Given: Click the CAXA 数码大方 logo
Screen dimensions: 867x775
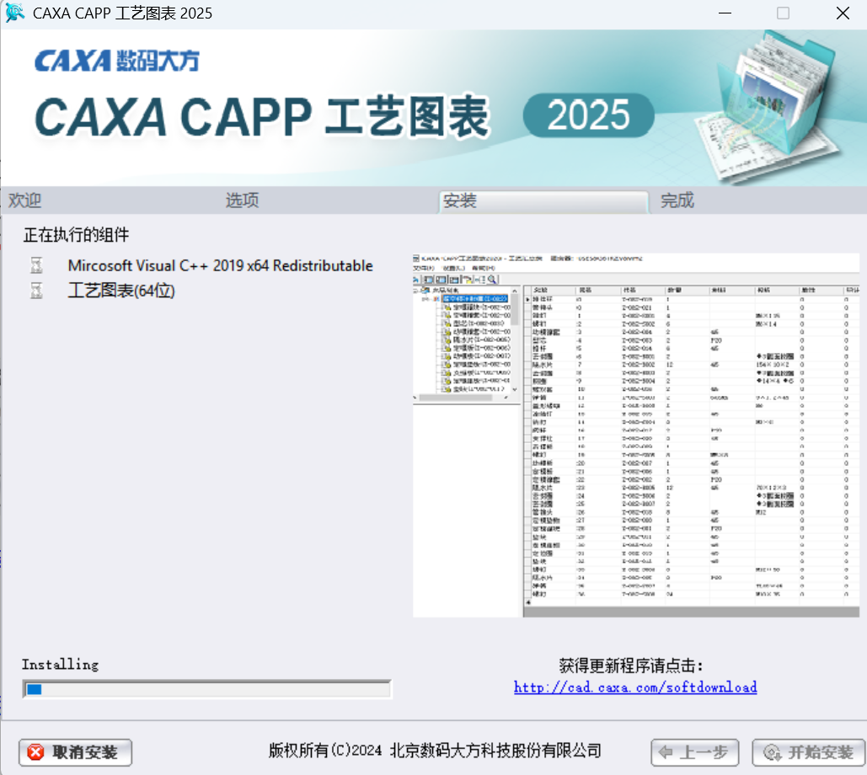Looking at the screenshot, I should pos(116,61).
